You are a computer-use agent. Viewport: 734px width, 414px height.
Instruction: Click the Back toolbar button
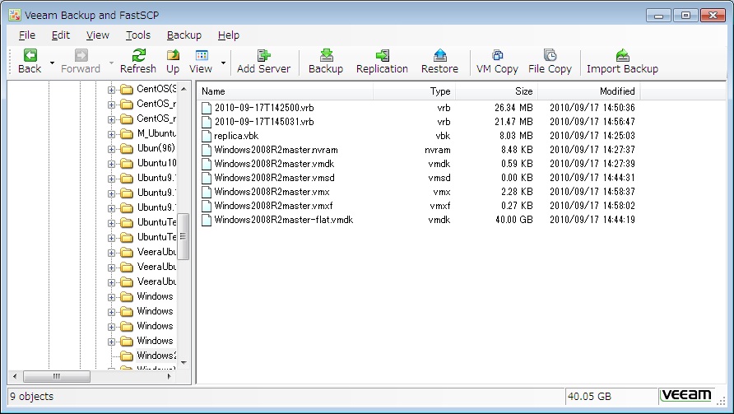pos(30,62)
